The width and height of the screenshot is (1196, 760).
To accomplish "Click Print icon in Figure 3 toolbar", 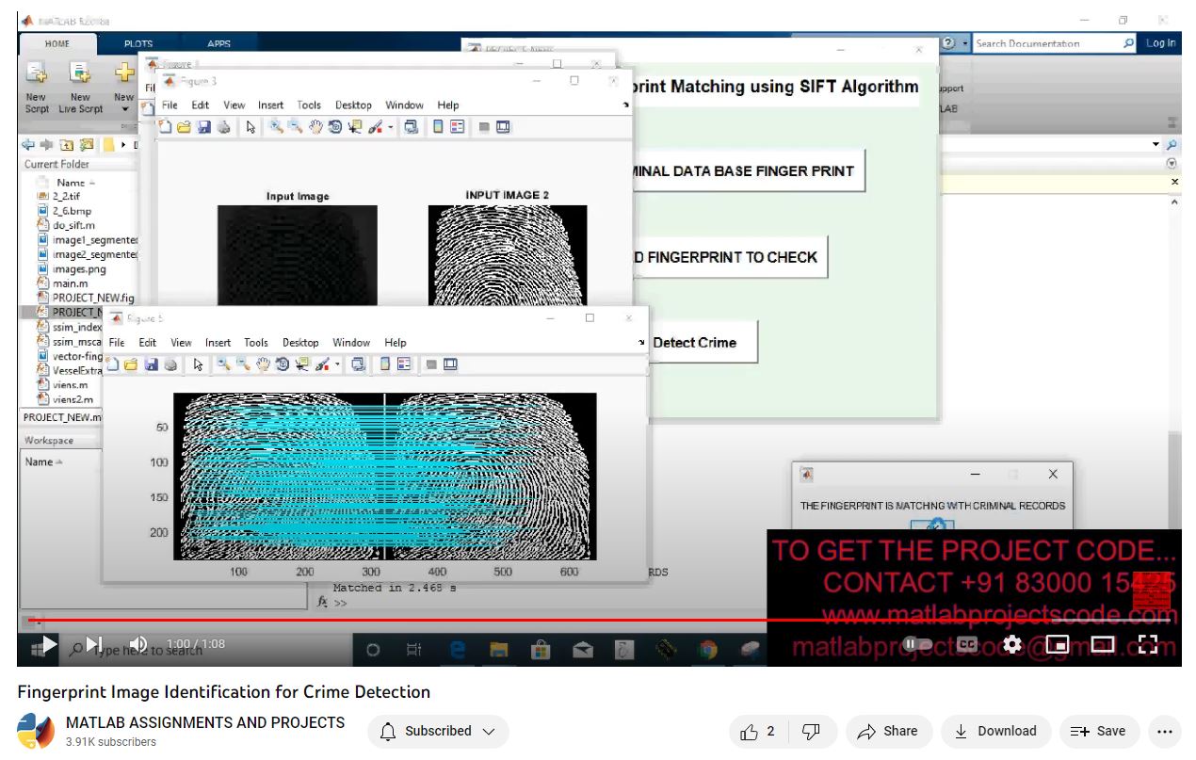I will (x=223, y=127).
